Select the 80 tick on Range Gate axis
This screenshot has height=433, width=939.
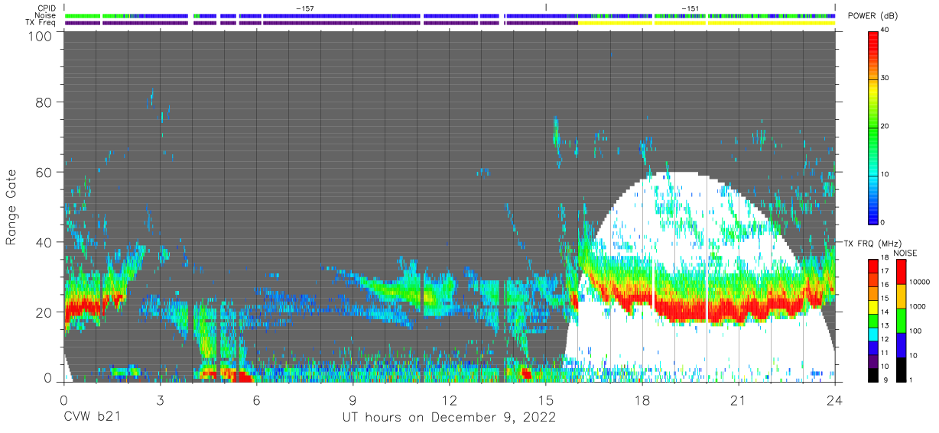[x=44, y=102]
